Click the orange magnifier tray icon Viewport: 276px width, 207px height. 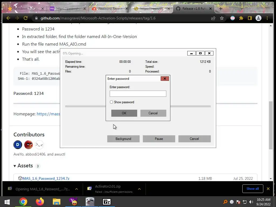tap(225, 202)
